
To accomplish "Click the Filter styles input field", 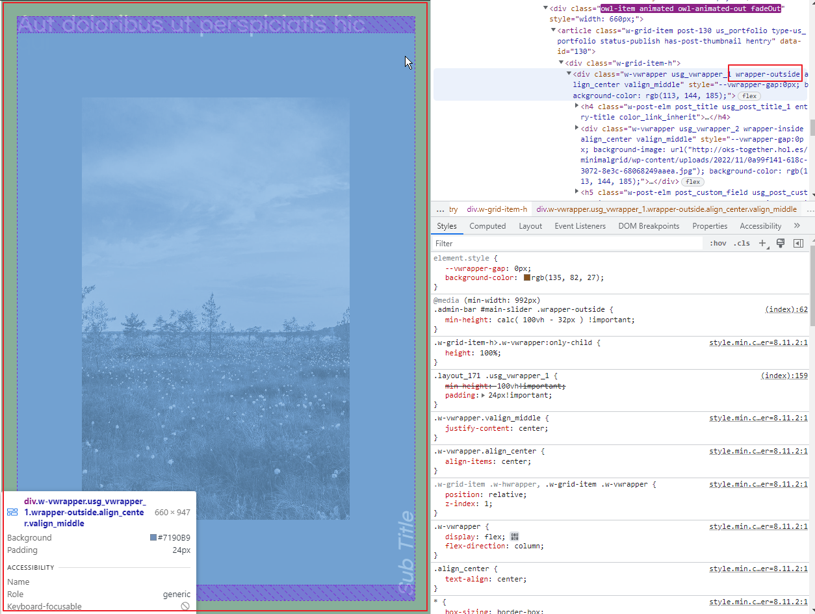I will (569, 243).
